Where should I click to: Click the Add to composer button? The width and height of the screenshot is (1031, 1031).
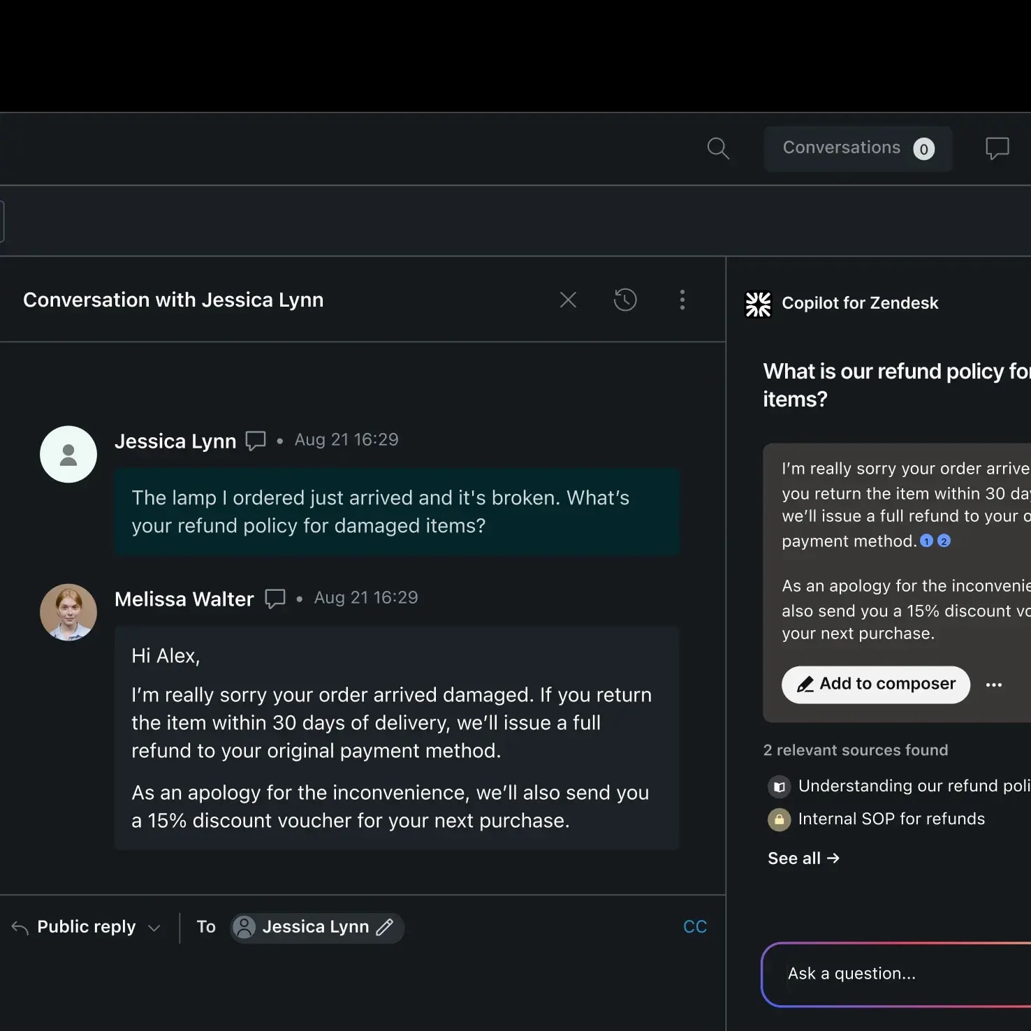click(876, 685)
